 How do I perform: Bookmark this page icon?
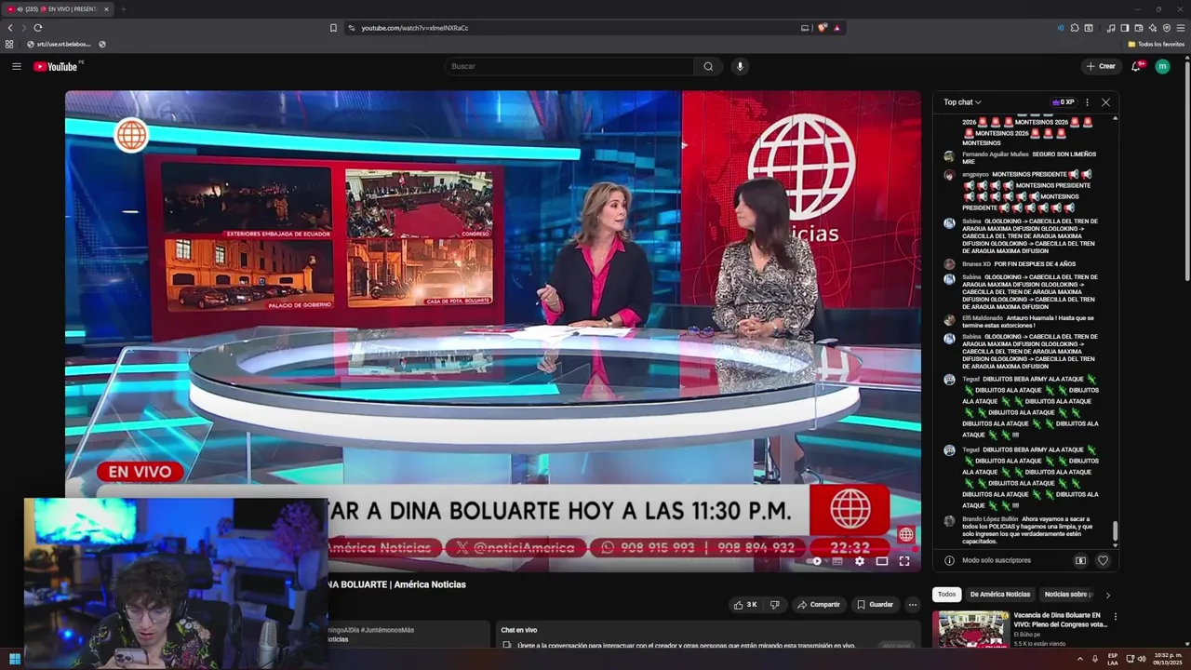coord(333,28)
